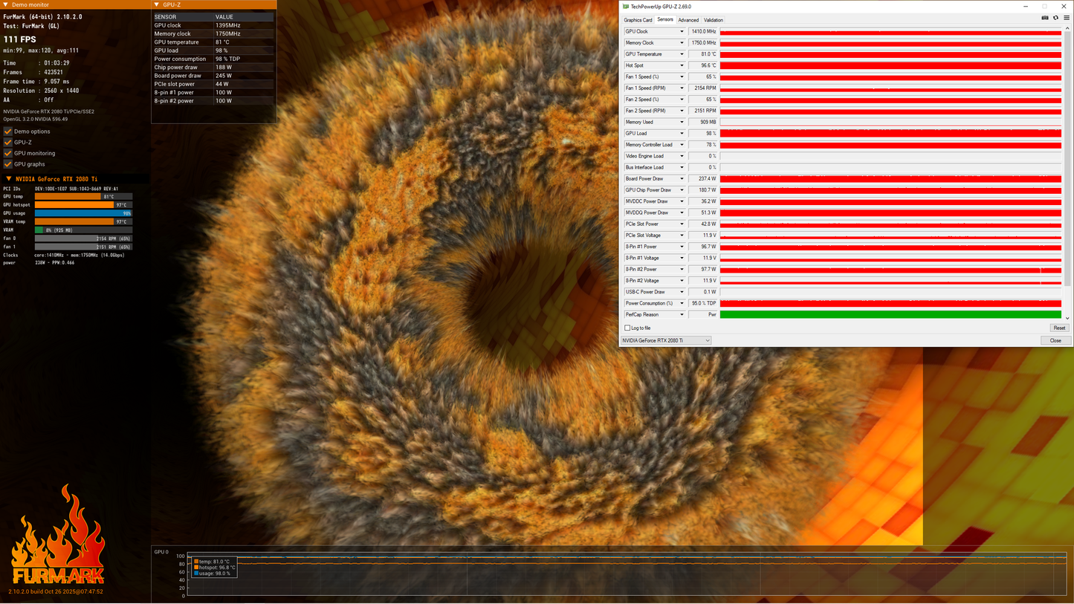This screenshot has width=1074, height=604.
Task: Open the Memory Clock sensor dropdown
Action: [682, 43]
